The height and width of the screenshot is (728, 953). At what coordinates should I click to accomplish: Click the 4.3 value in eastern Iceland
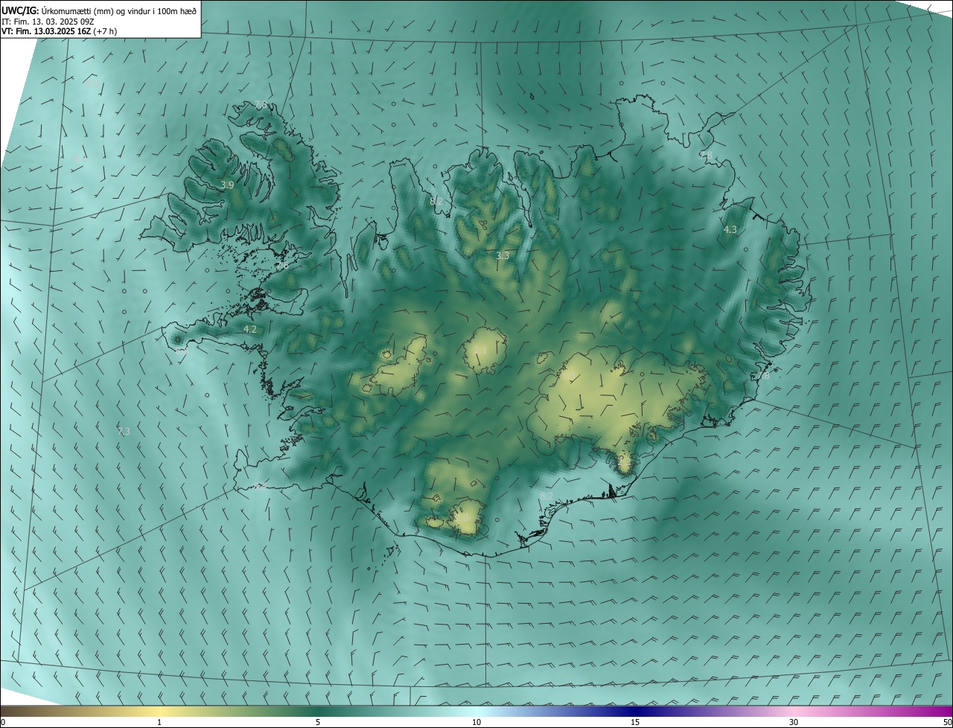click(730, 230)
